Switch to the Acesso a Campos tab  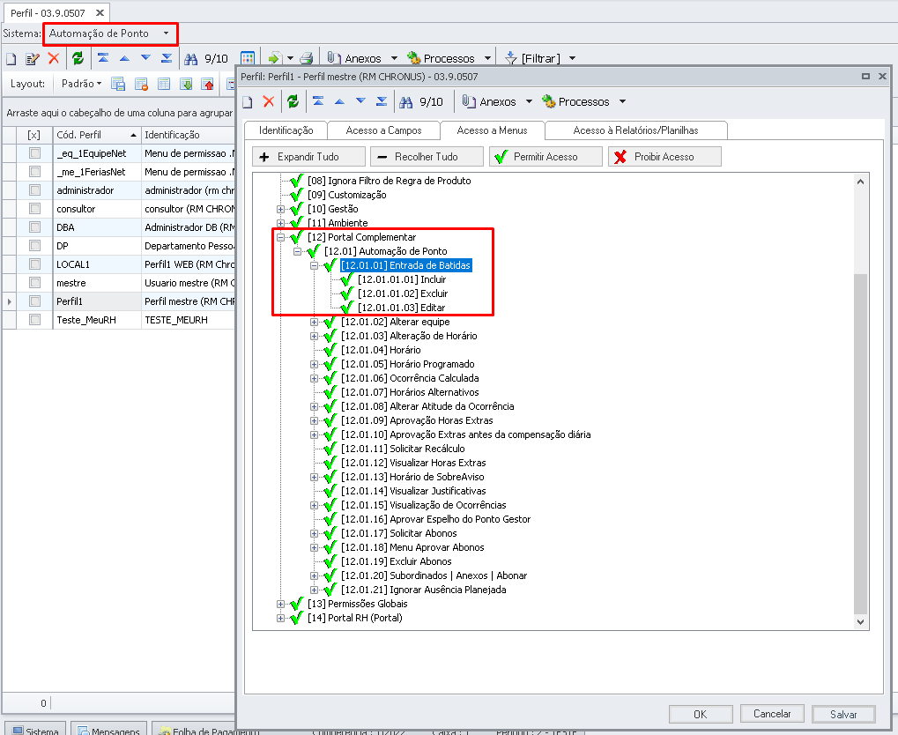[383, 130]
